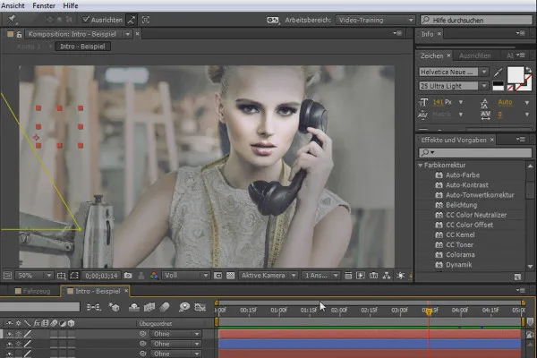Toggle visibility of the second timeline layer

pyautogui.click(x=8, y=344)
